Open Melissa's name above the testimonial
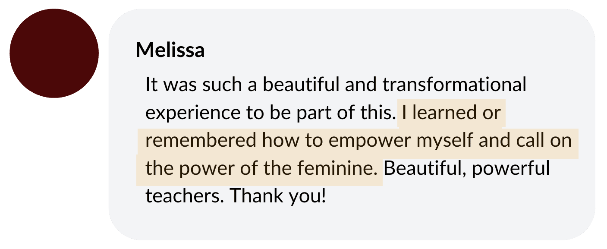Image resolution: width=607 pixels, height=249 pixels. pyautogui.click(x=170, y=50)
